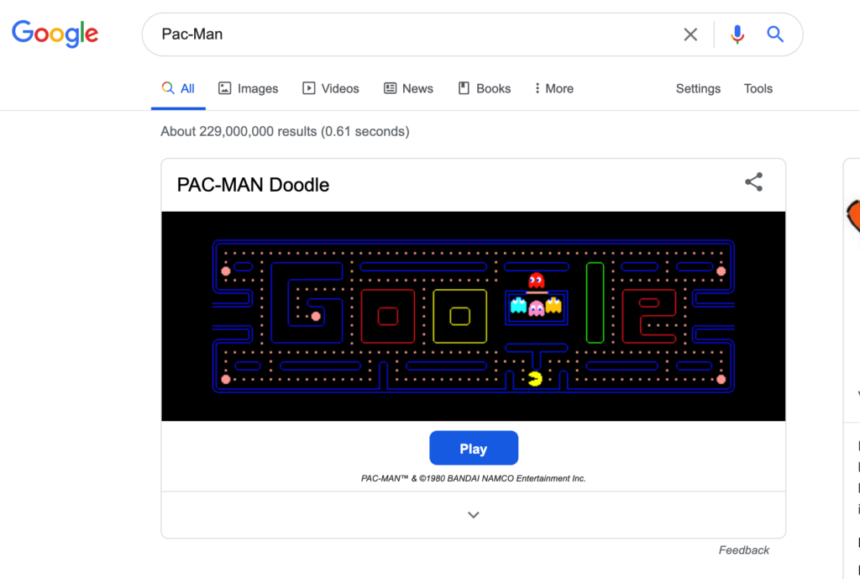860x579 pixels.
Task: Start voice search with microphone icon
Action: click(x=737, y=34)
